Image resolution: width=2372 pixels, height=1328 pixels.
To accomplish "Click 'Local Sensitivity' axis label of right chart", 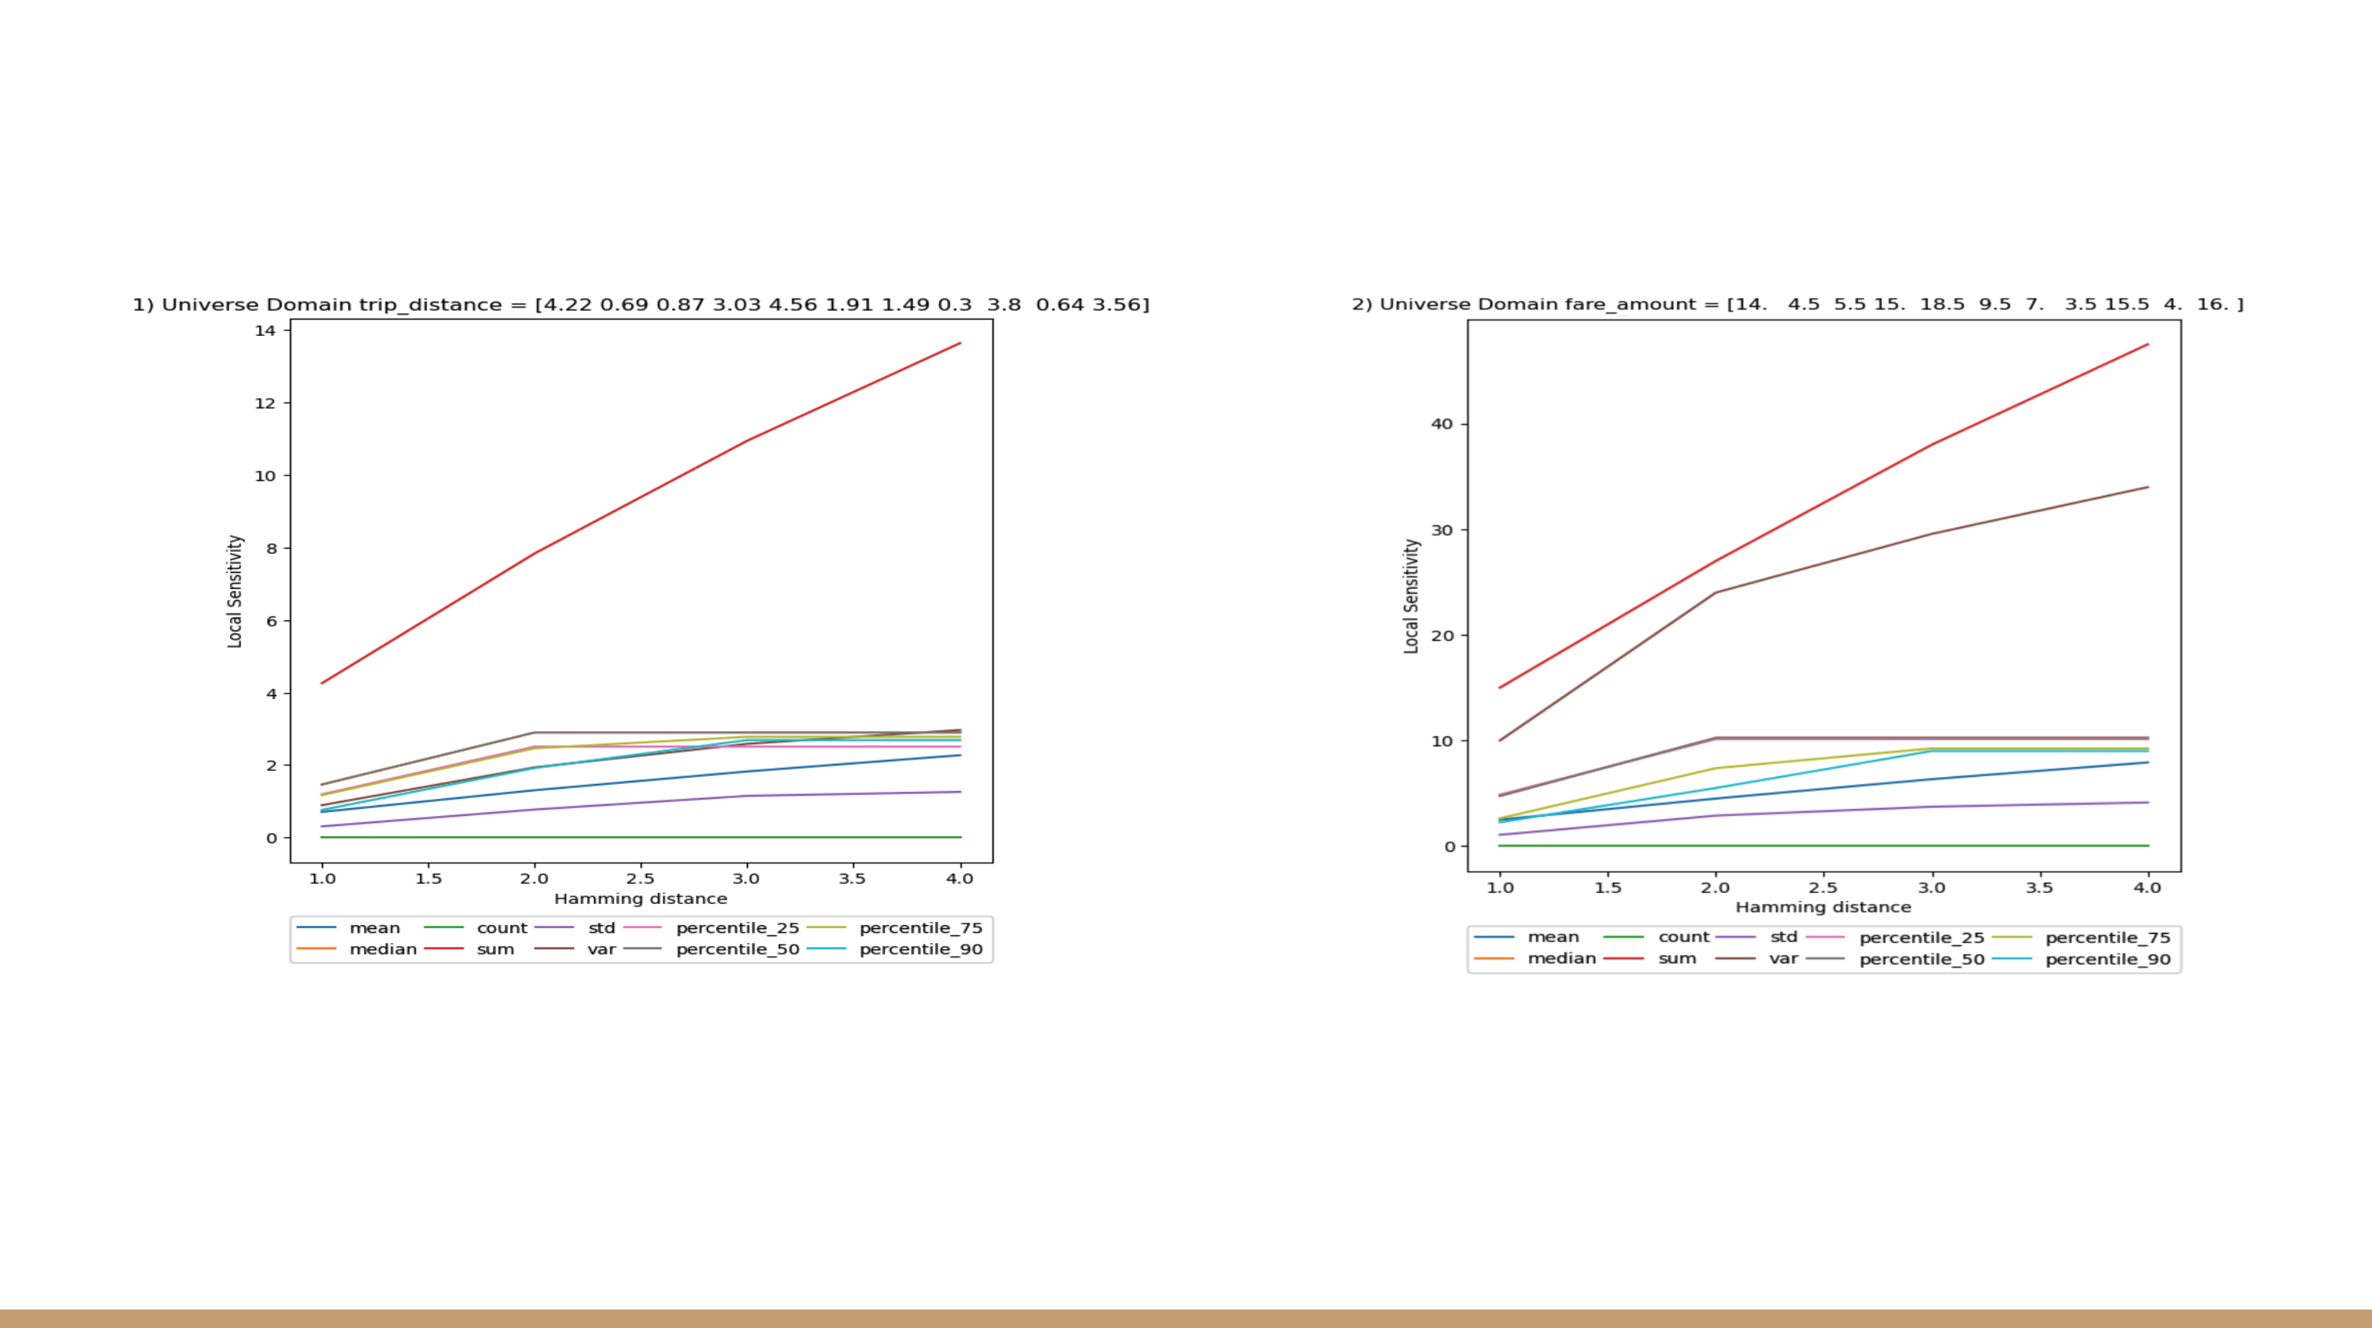I will [x=1411, y=596].
